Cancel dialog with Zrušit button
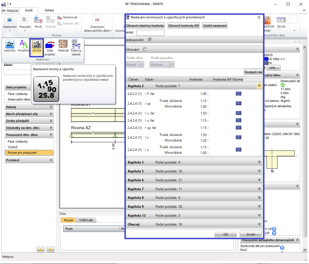This screenshot has height=264, width=309. [x=251, y=234]
